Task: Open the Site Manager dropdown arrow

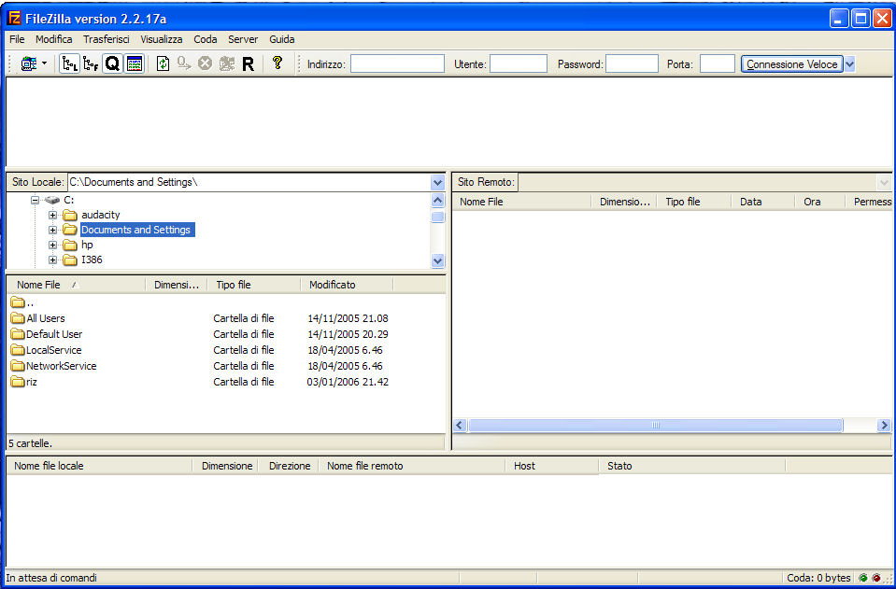Action: [x=45, y=63]
